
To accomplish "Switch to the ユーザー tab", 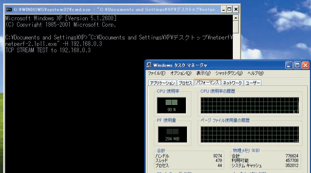I will click(252, 83).
